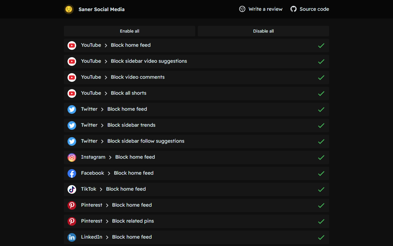Toggle checkmark for TikTok Block home feed
Screen dimensions: 393x246
click(x=321, y=189)
